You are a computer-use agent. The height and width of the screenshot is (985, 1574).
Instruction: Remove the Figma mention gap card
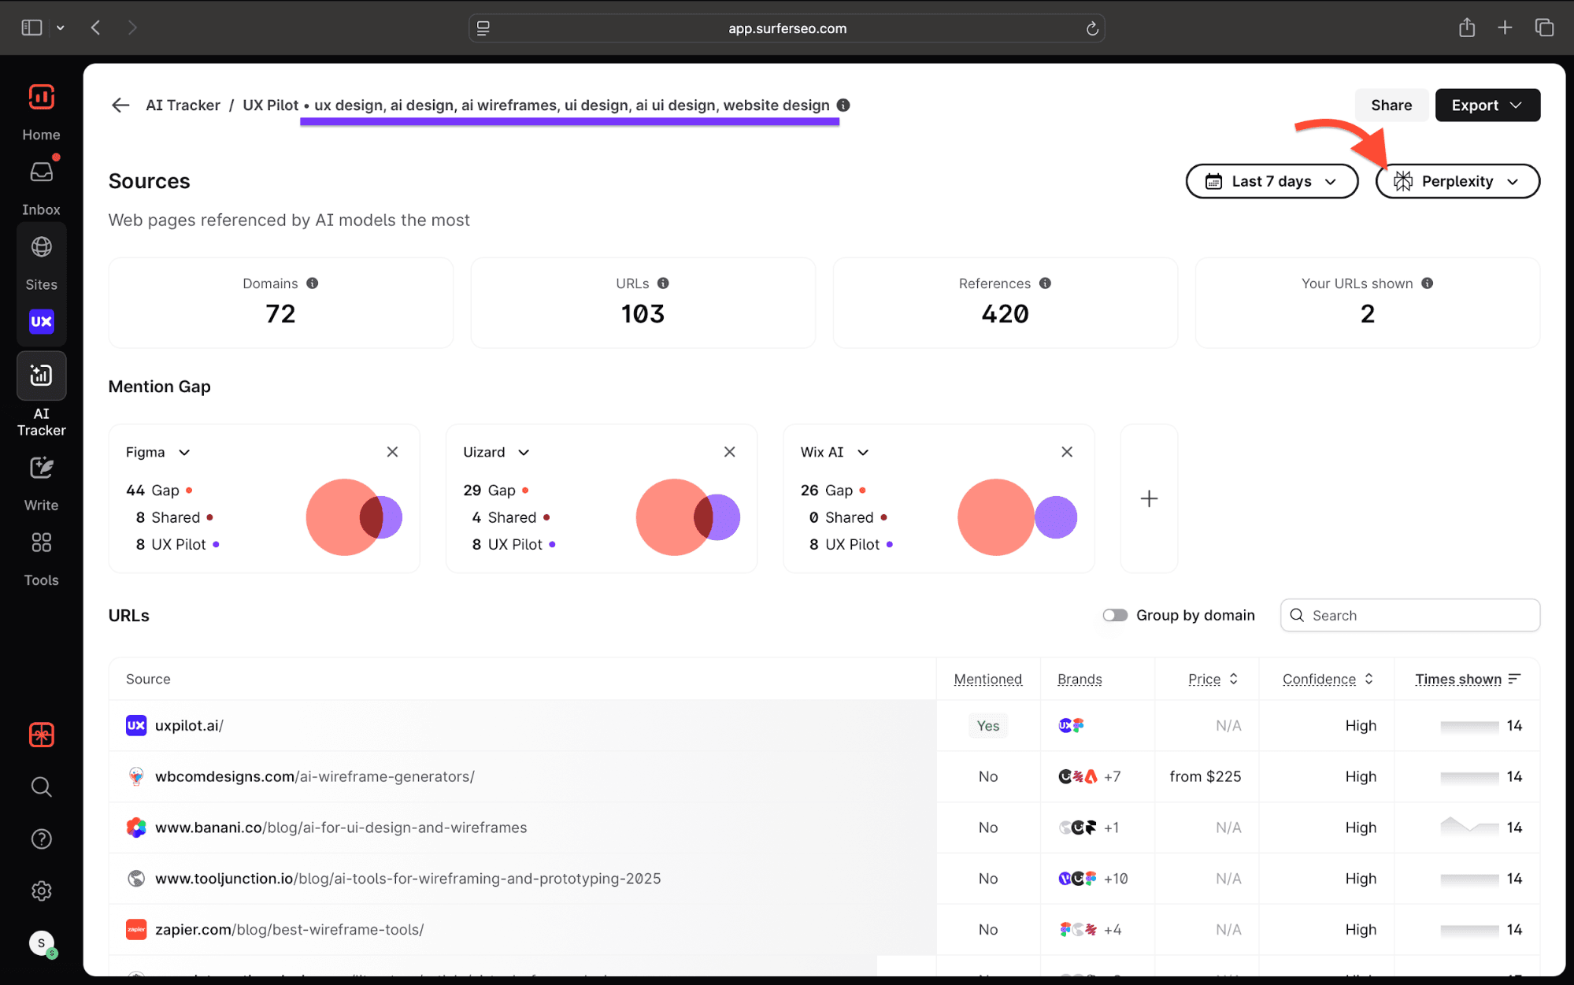coord(392,452)
